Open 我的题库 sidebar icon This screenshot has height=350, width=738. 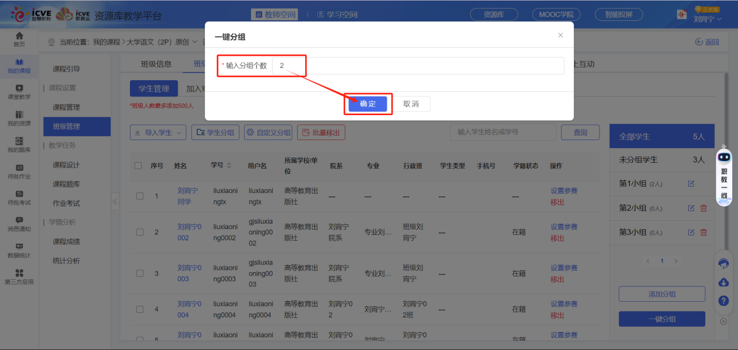(19, 145)
